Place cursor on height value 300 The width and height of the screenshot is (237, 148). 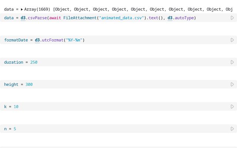click(29, 84)
